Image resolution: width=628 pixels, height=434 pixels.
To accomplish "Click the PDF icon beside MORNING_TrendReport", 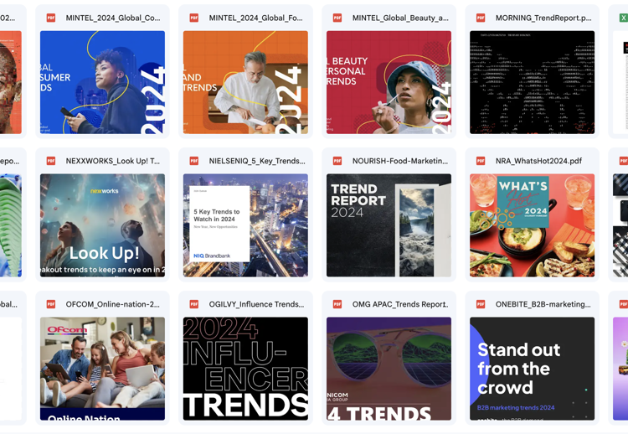I will click(x=481, y=18).
